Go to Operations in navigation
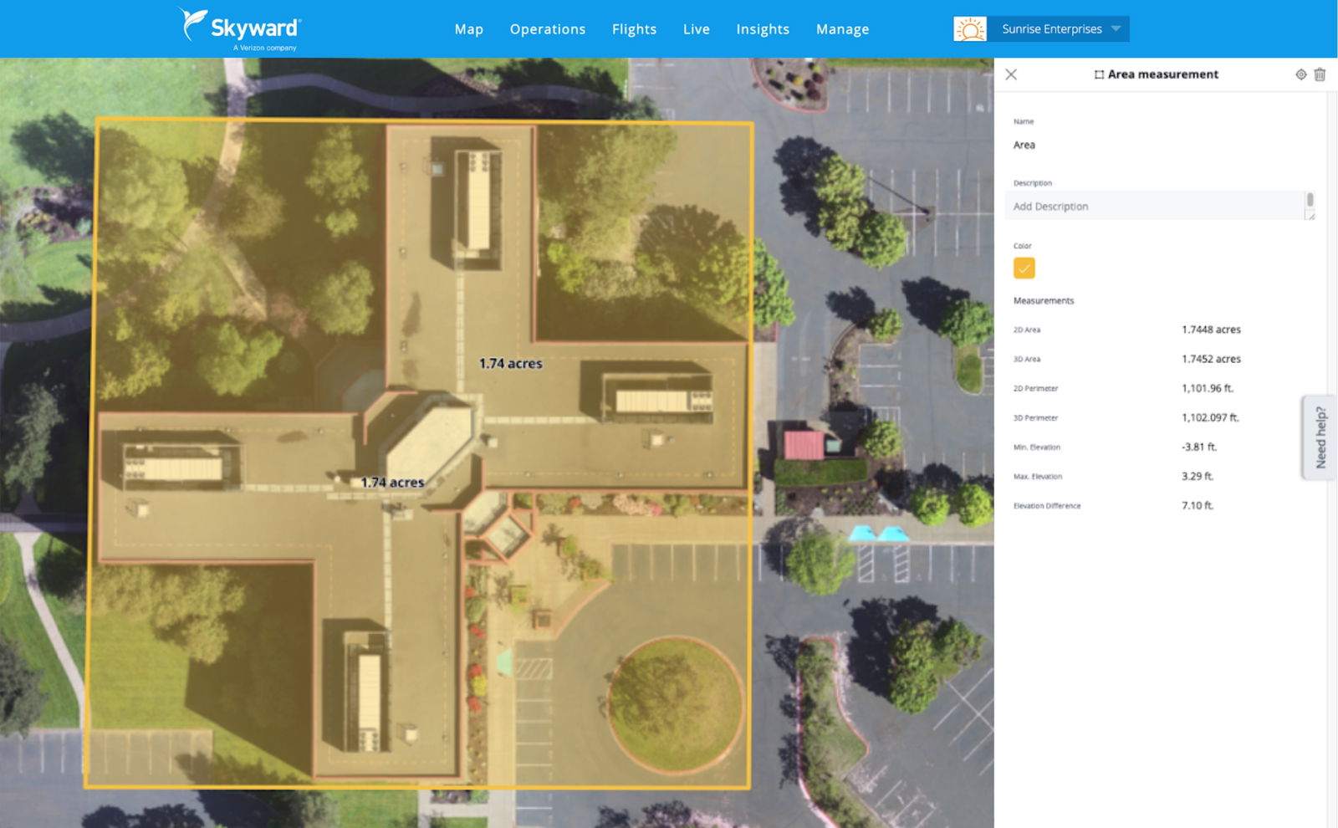Viewport: 1338px width, 828px height. (x=548, y=29)
